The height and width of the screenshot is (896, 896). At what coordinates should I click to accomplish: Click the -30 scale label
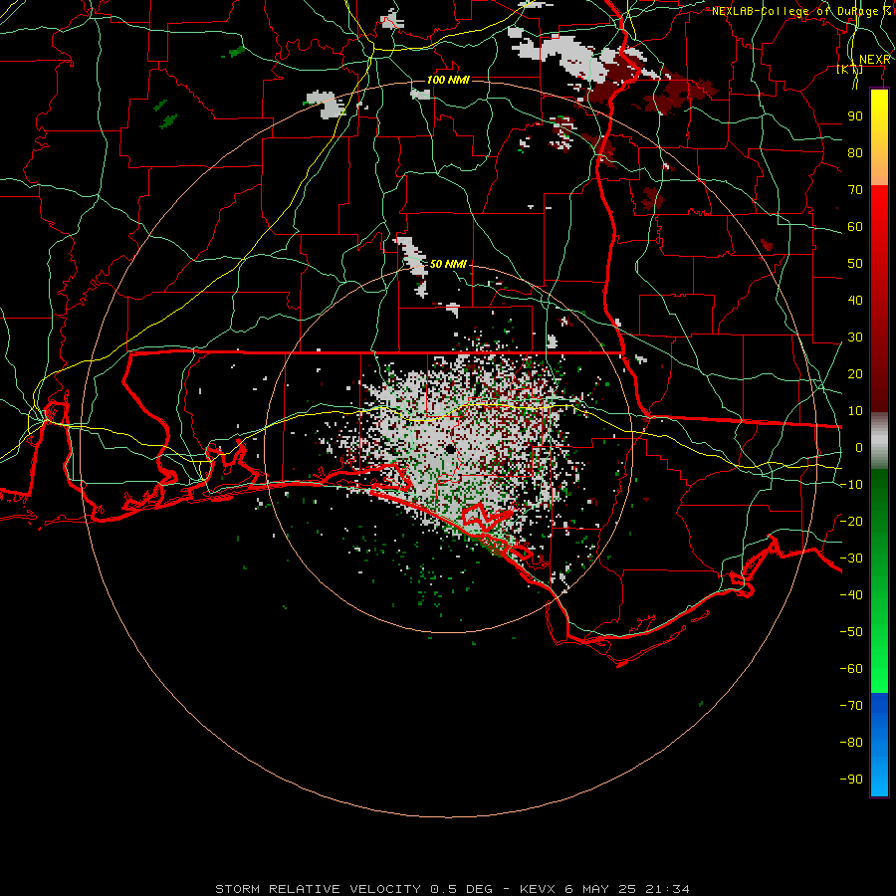click(x=851, y=559)
